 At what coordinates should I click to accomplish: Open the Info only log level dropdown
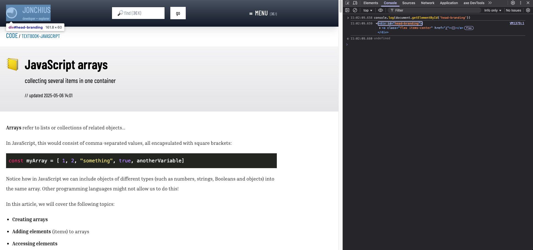493,10
